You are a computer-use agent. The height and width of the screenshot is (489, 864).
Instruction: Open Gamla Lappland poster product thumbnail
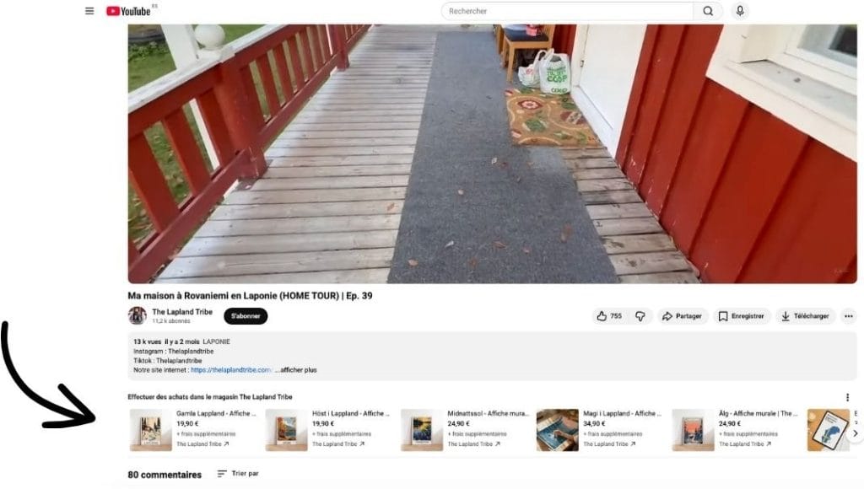(x=151, y=430)
